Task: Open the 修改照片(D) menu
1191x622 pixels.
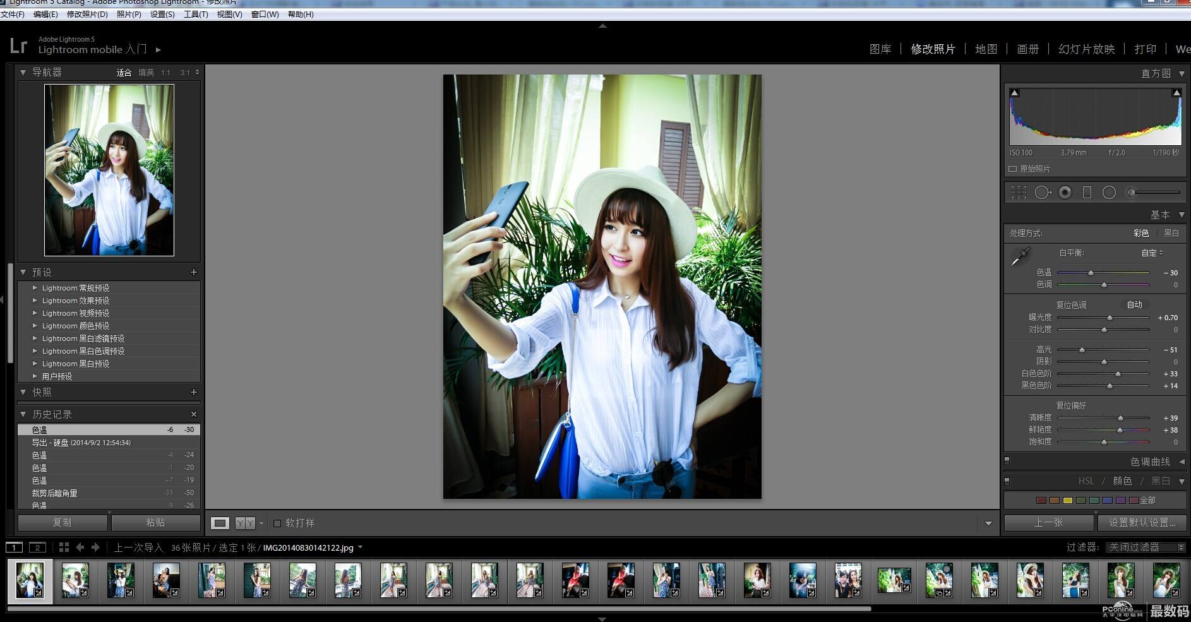Action: [x=87, y=15]
